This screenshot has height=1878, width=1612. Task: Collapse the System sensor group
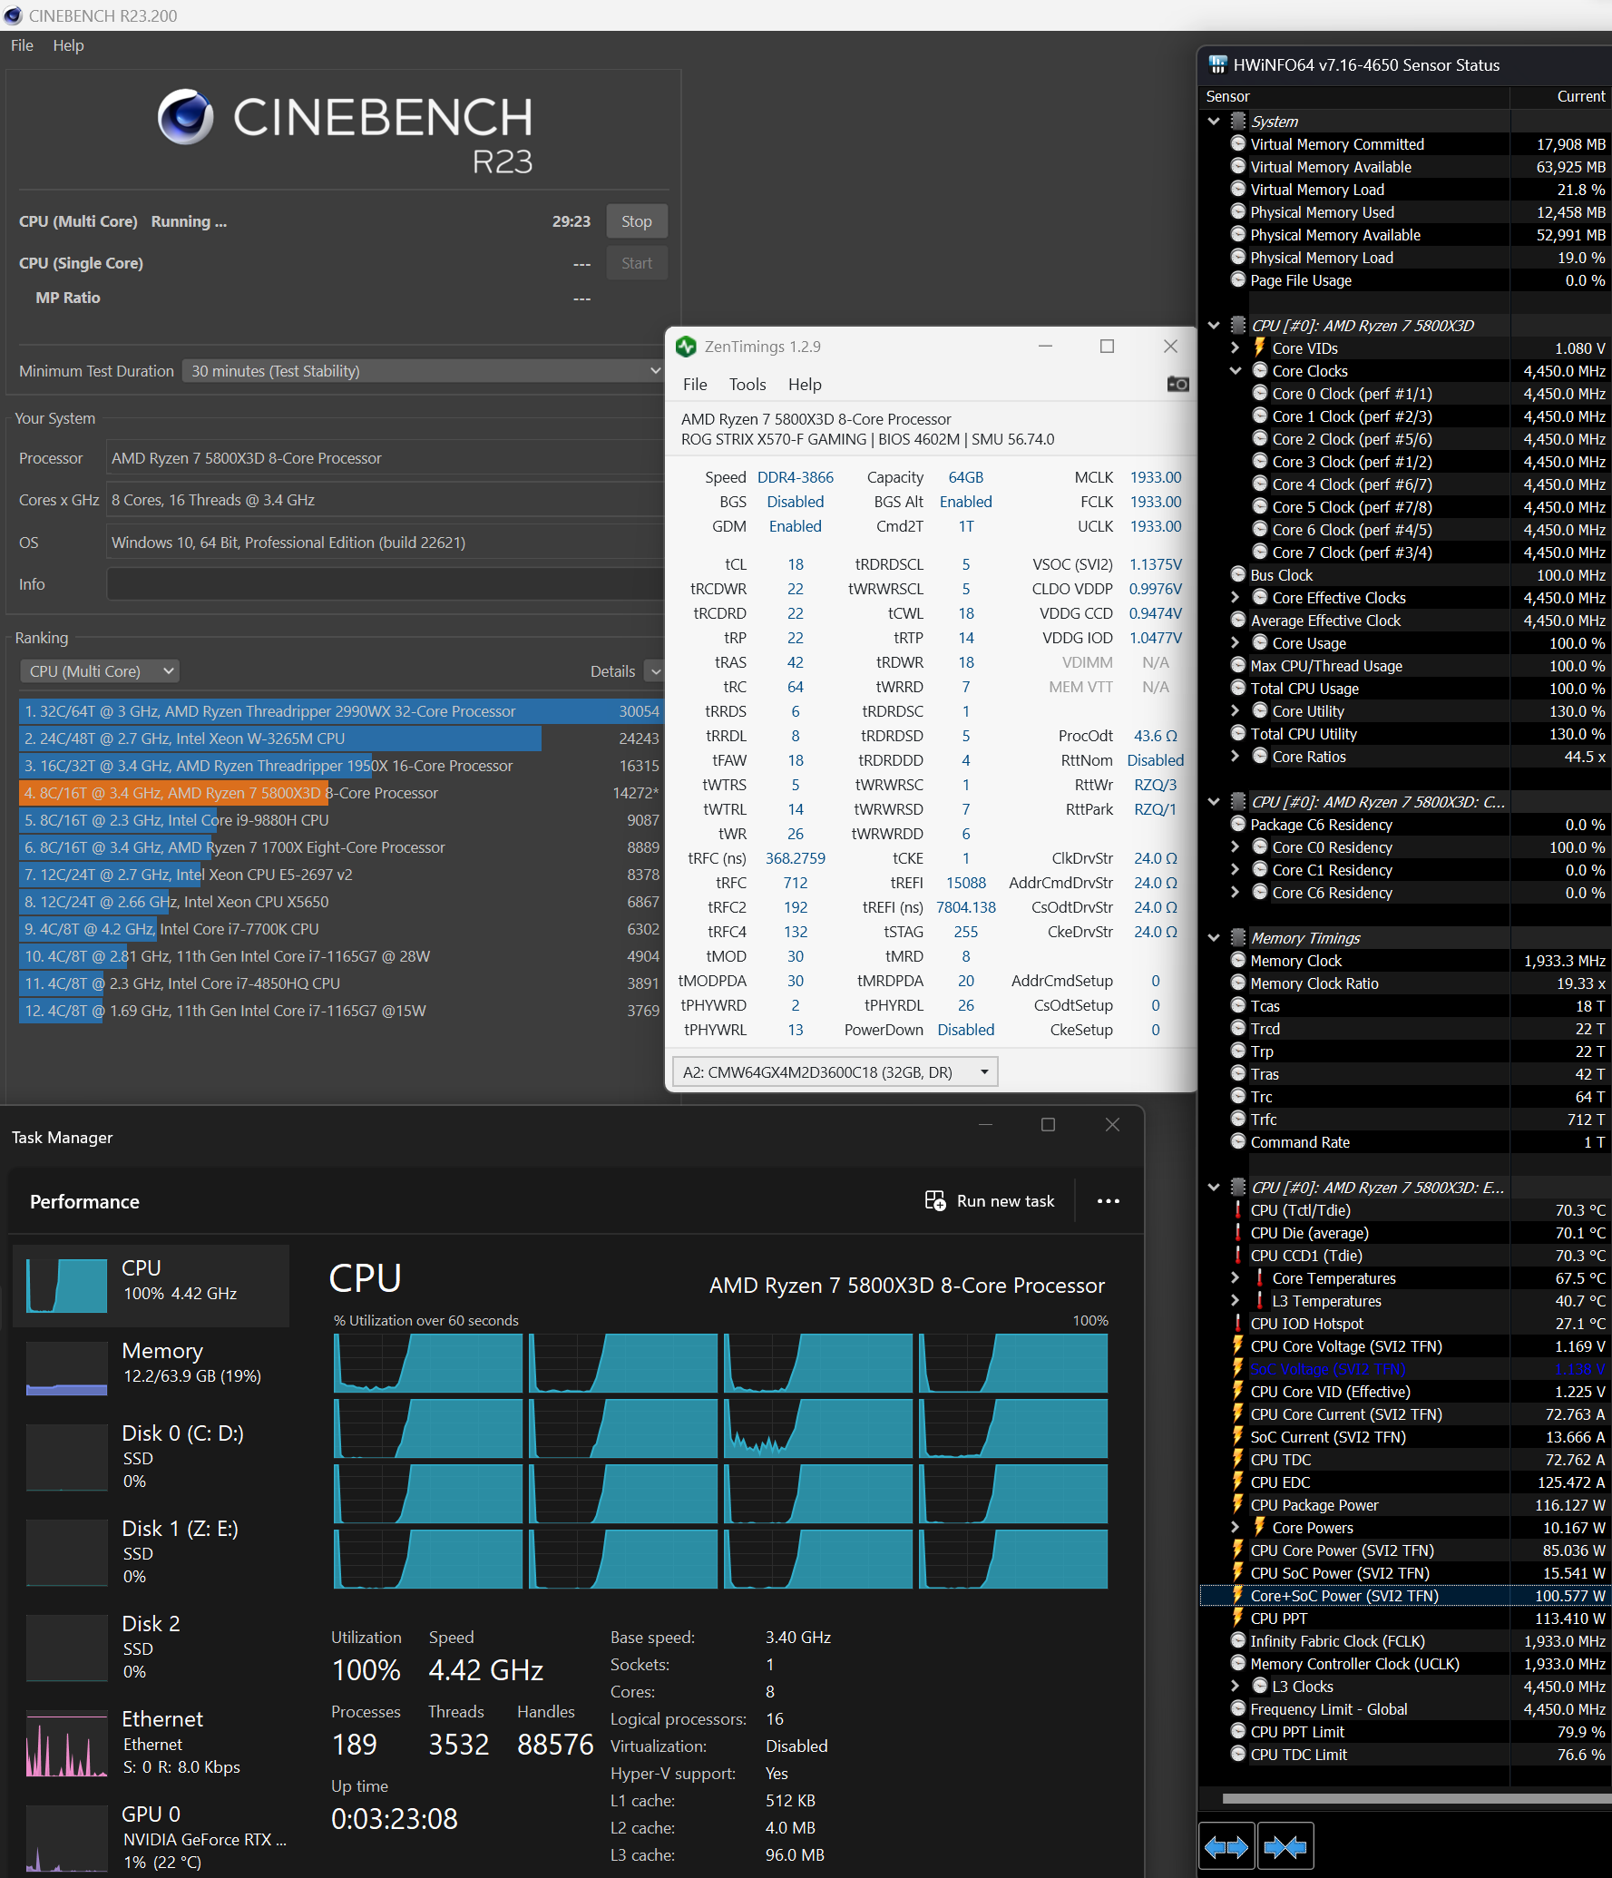pyautogui.click(x=1214, y=121)
